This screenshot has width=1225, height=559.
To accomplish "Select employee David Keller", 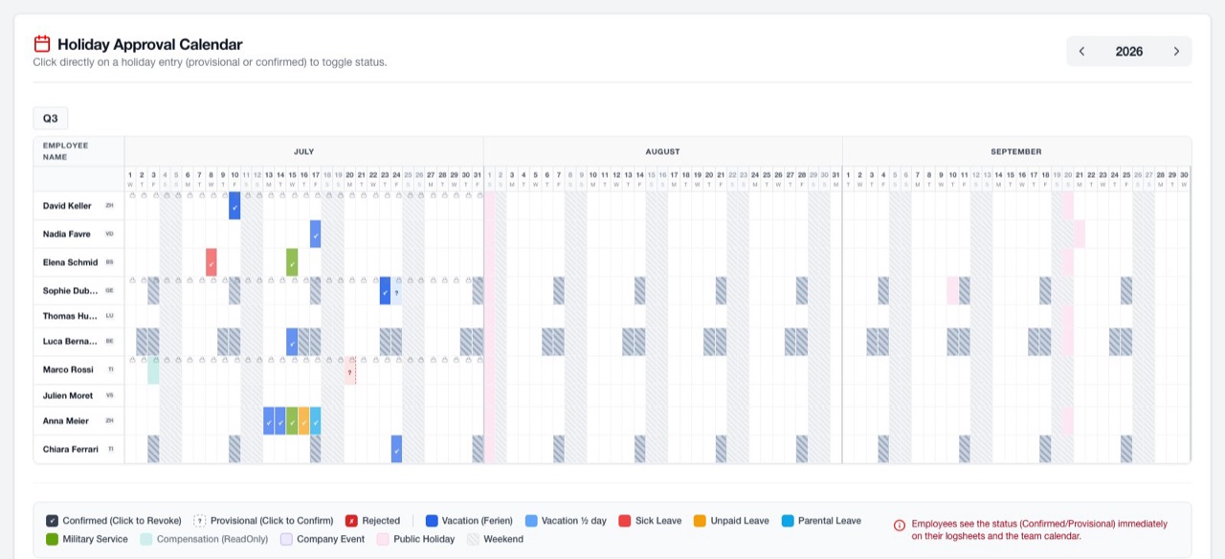I will click(67, 206).
